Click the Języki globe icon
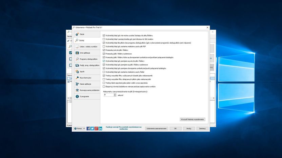This screenshot has height=158, width=282. (77, 72)
